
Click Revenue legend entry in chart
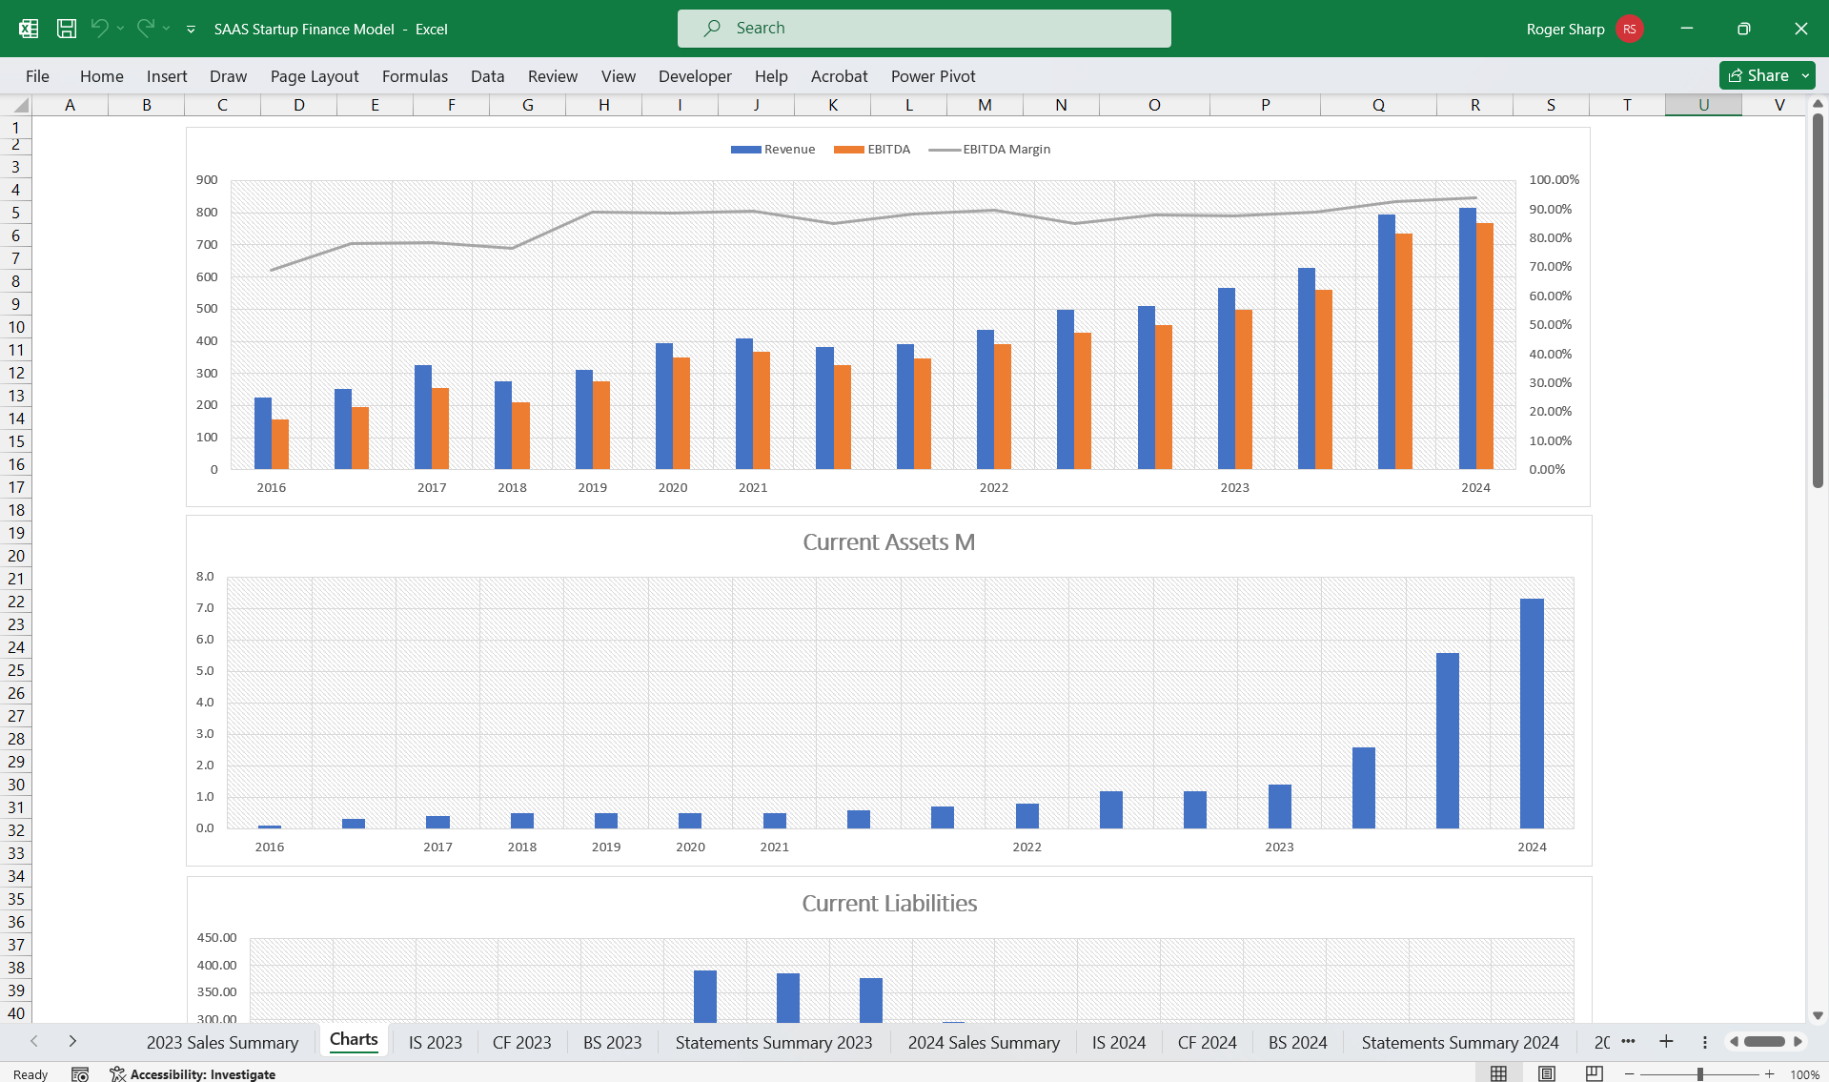point(773,150)
